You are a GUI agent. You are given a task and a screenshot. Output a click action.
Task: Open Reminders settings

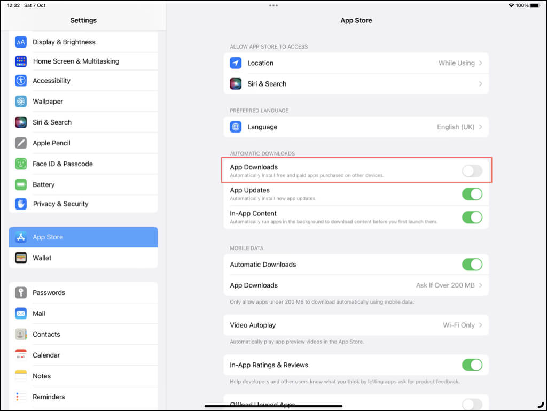click(x=83, y=397)
